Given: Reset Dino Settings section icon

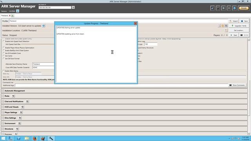Looking at the screenshot, I should [x=20, y=118].
